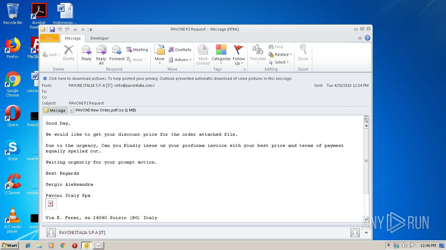Click the PAVONI ITALIA S.P.A name in People Pane

(82, 233)
